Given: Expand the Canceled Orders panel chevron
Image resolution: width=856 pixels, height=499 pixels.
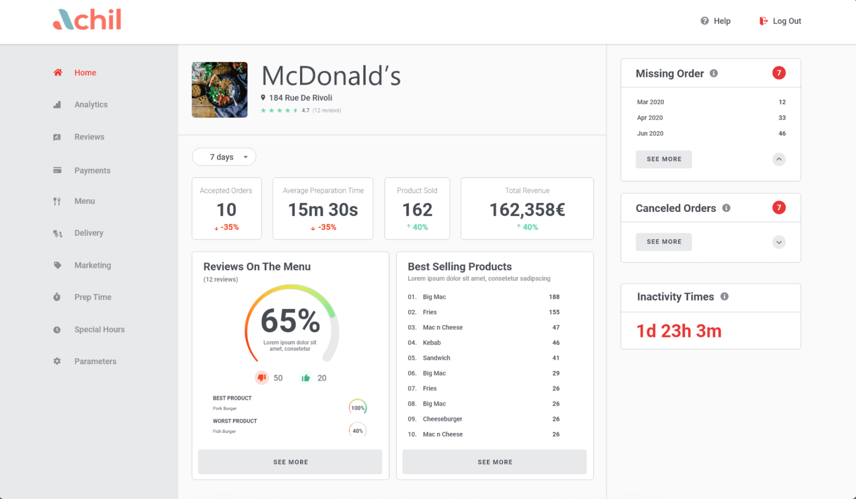Looking at the screenshot, I should (779, 242).
